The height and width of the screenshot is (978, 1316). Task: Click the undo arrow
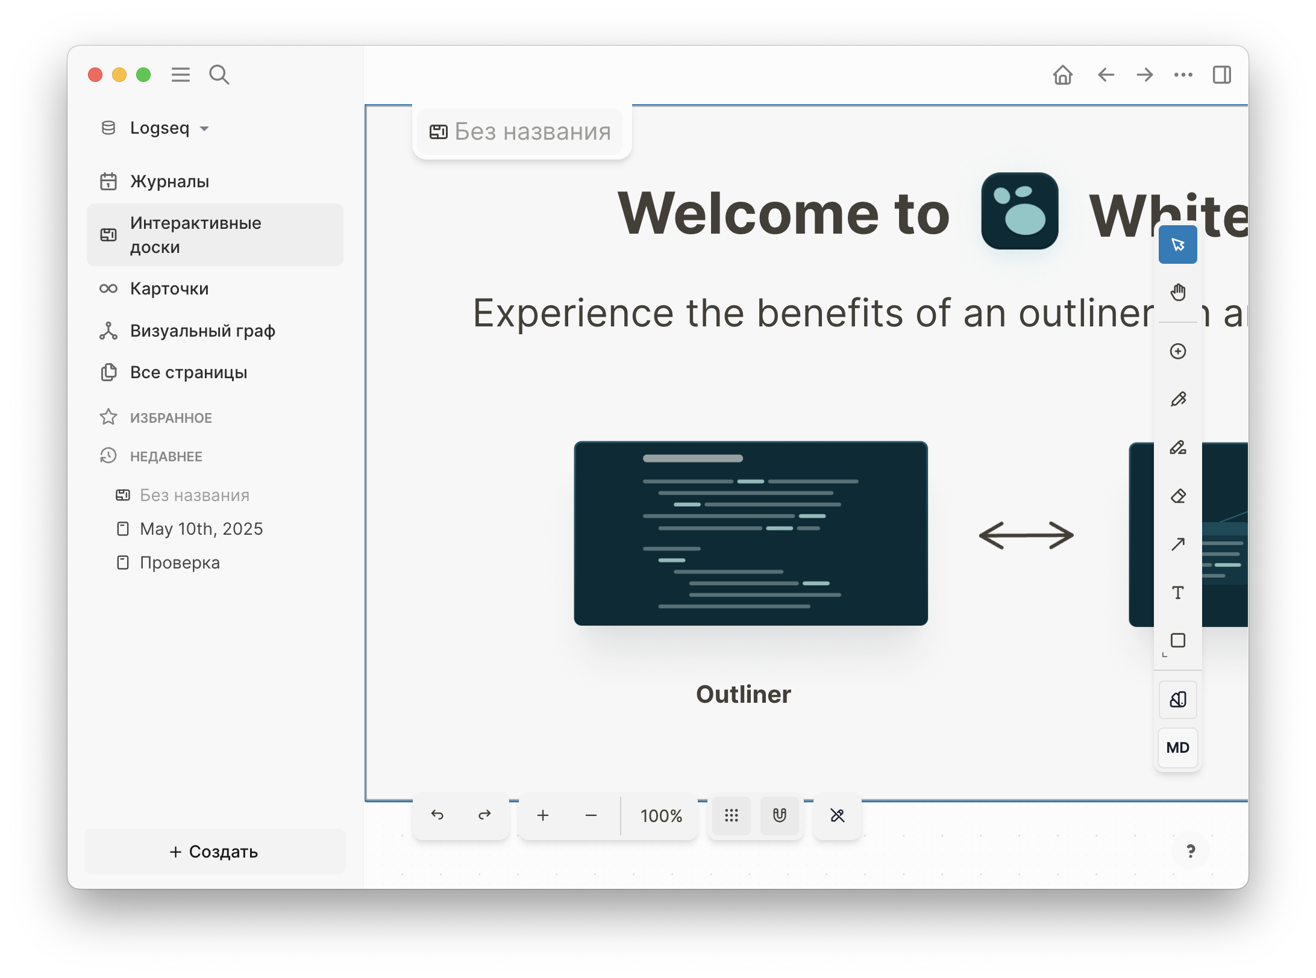tap(437, 815)
